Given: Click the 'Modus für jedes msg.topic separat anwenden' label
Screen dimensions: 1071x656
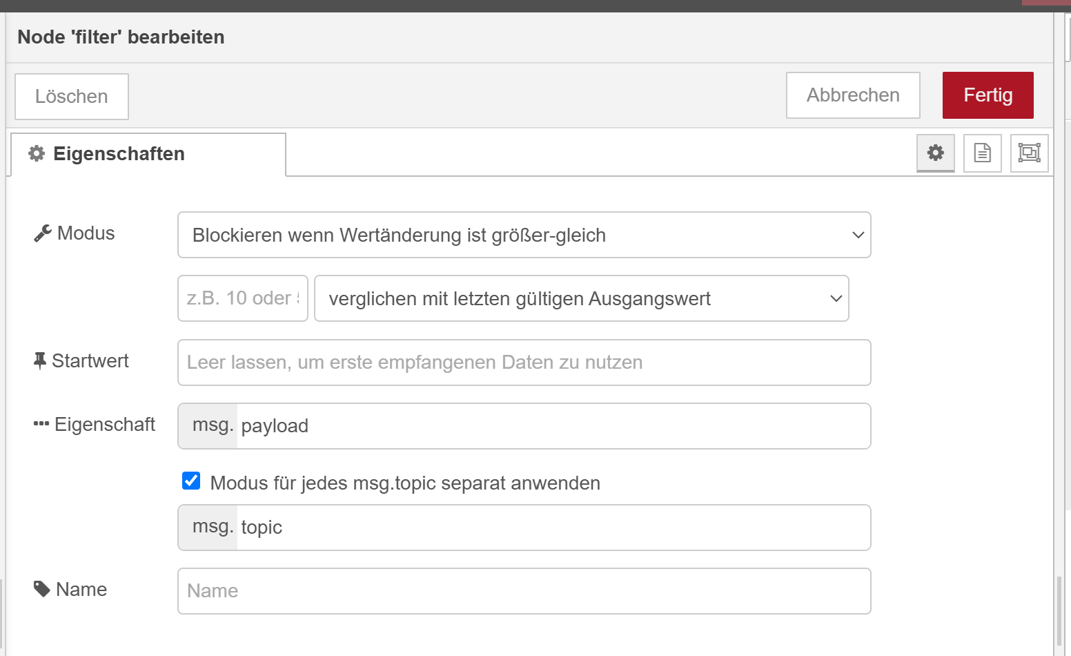Looking at the screenshot, I should coord(405,483).
